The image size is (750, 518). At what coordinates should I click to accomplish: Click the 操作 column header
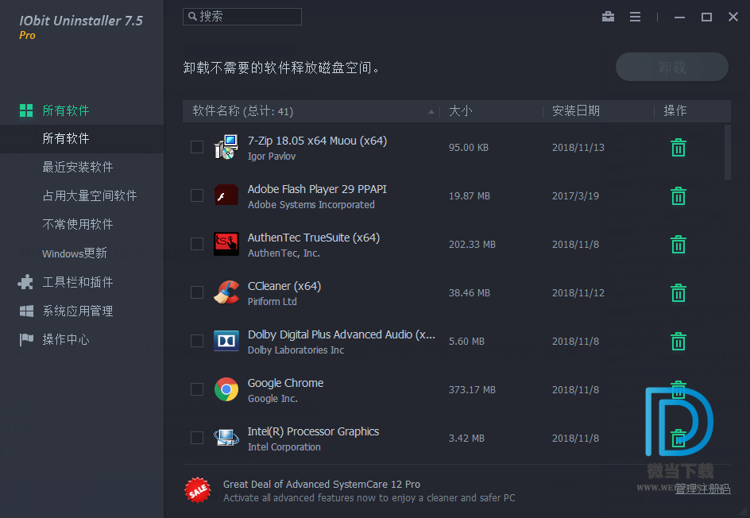[675, 111]
